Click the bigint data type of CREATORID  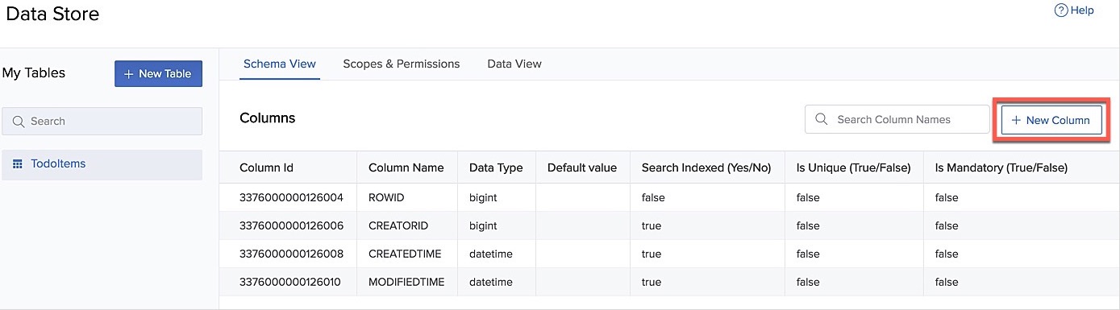click(483, 225)
